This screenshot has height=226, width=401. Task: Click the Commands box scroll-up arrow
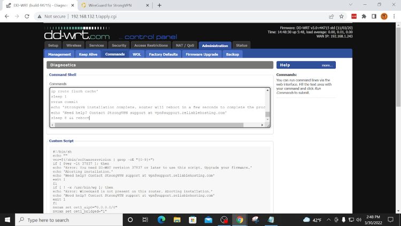pos(267,90)
